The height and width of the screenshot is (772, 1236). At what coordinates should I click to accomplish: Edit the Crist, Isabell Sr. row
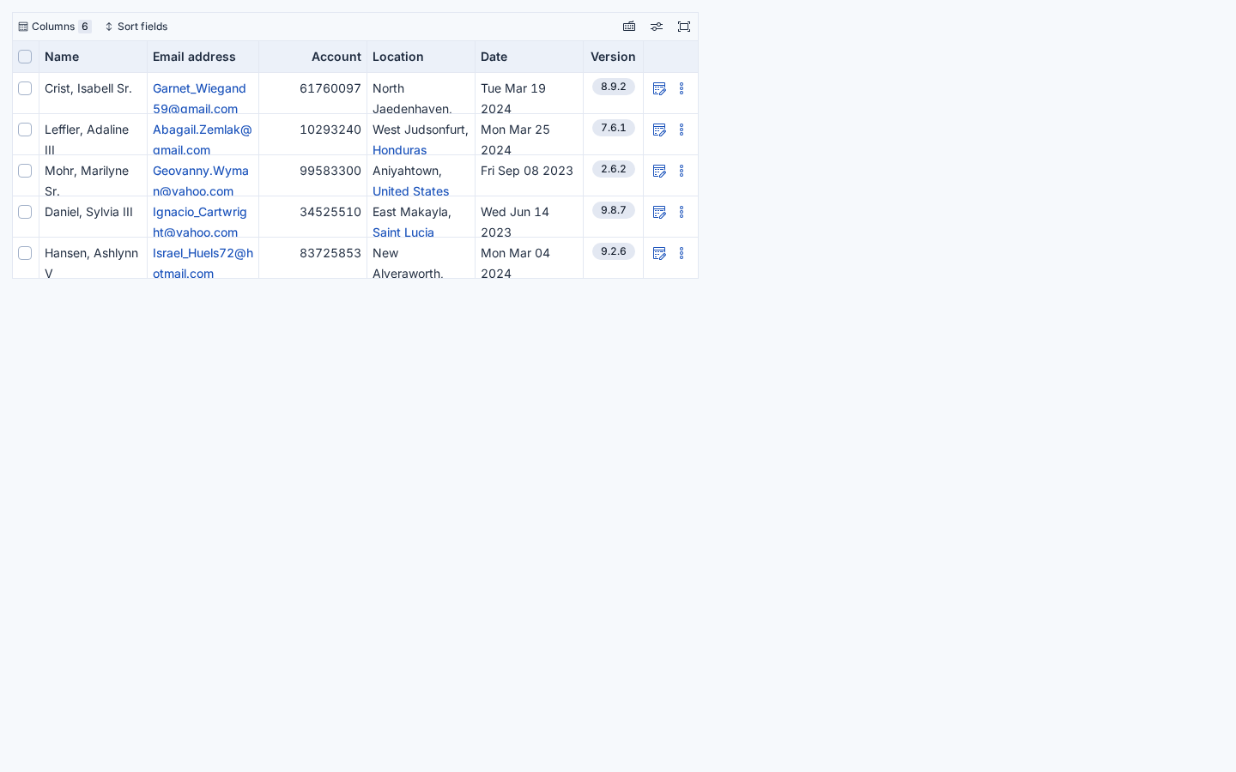[659, 88]
